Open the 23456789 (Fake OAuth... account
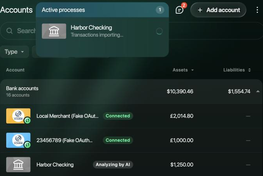The height and width of the screenshot is (176, 263). [65, 140]
